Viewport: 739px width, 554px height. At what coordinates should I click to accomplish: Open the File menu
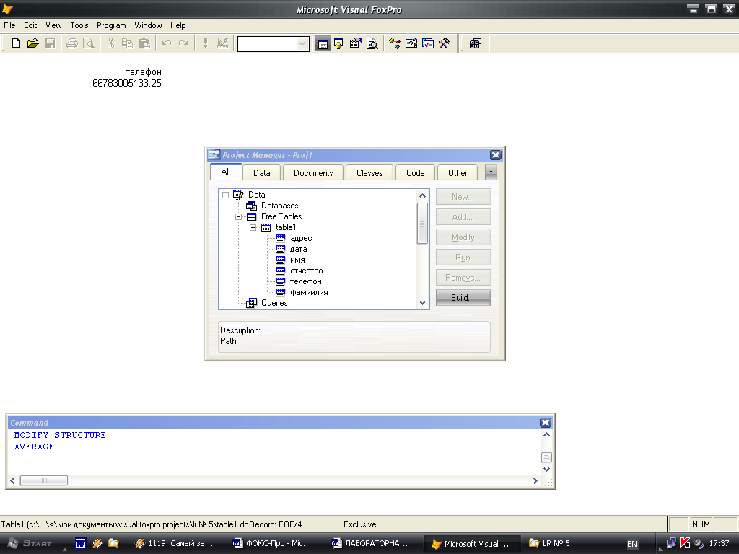9,25
